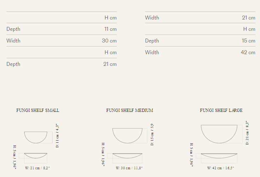Click the "W: 30 cm / 11,8" dimension label
Viewport: 260px width, 177px height.
point(129,168)
